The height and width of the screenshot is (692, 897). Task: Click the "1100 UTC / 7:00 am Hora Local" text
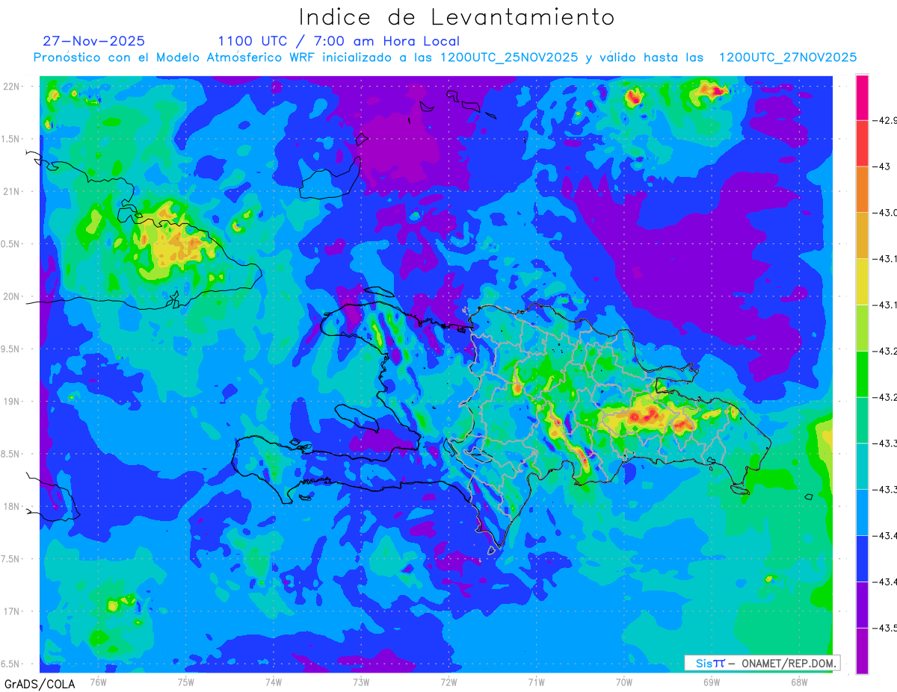pos(339,41)
